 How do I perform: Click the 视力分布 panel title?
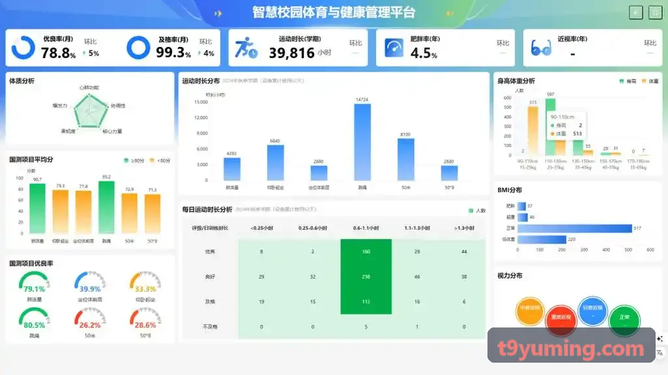(510, 276)
